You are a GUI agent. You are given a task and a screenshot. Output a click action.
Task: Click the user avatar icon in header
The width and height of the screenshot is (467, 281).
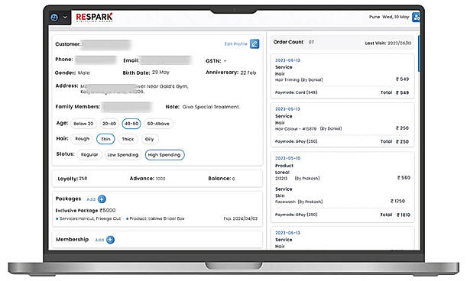[x=54, y=18]
